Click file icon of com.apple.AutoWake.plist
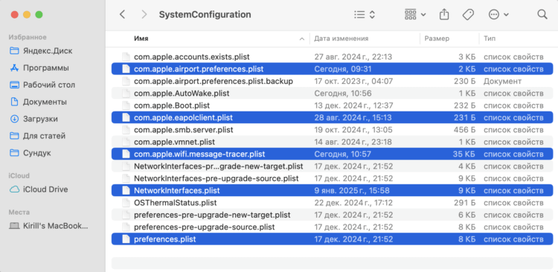The width and height of the screenshot is (558, 272). pyautogui.click(x=126, y=93)
